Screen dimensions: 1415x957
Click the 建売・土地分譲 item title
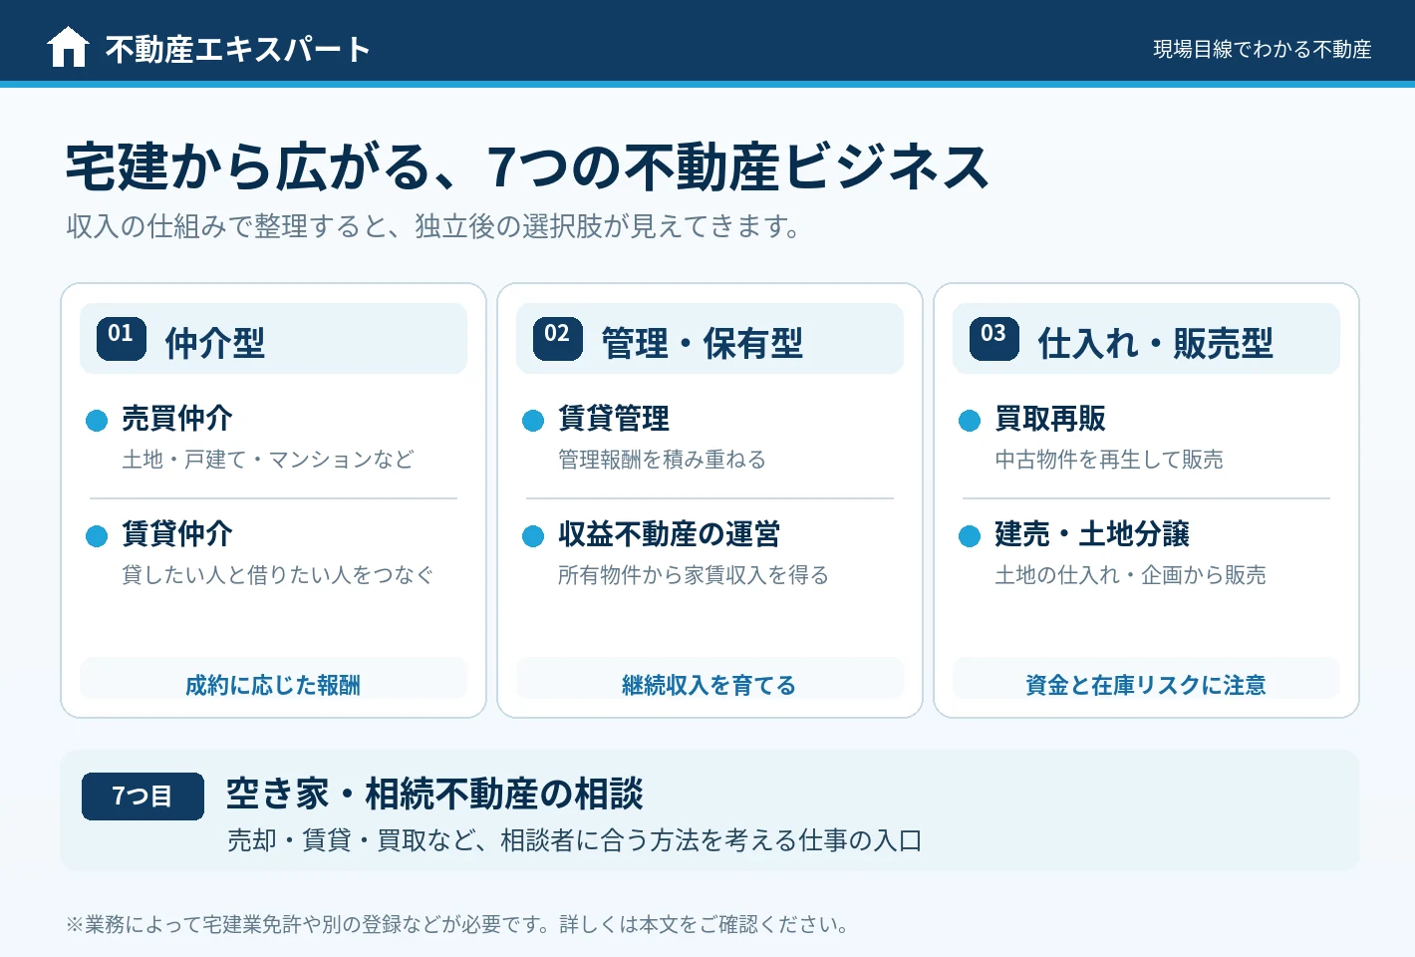click(1092, 534)
